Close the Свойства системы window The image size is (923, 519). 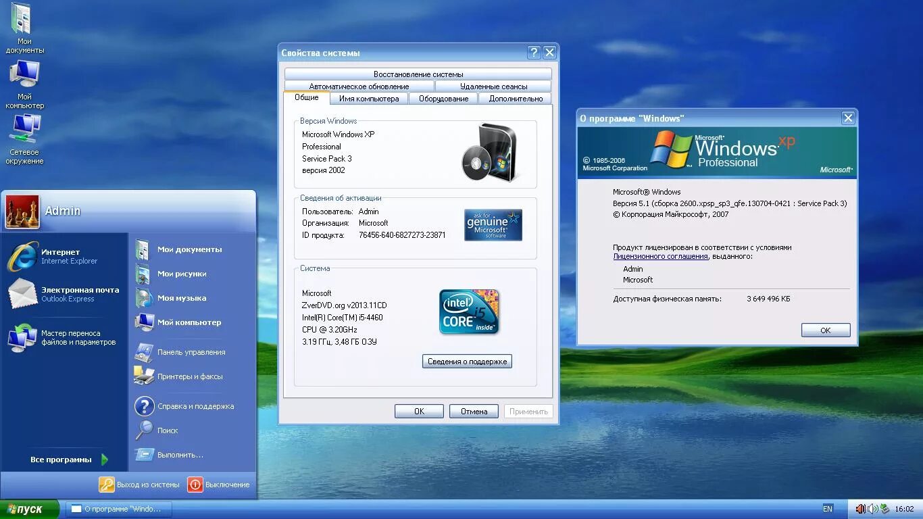pos(549,53)
